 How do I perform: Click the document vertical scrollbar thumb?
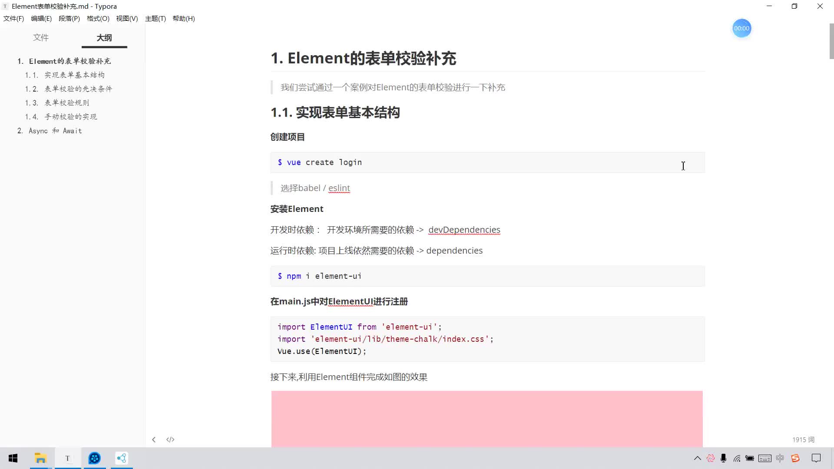(x=831, y=41)
